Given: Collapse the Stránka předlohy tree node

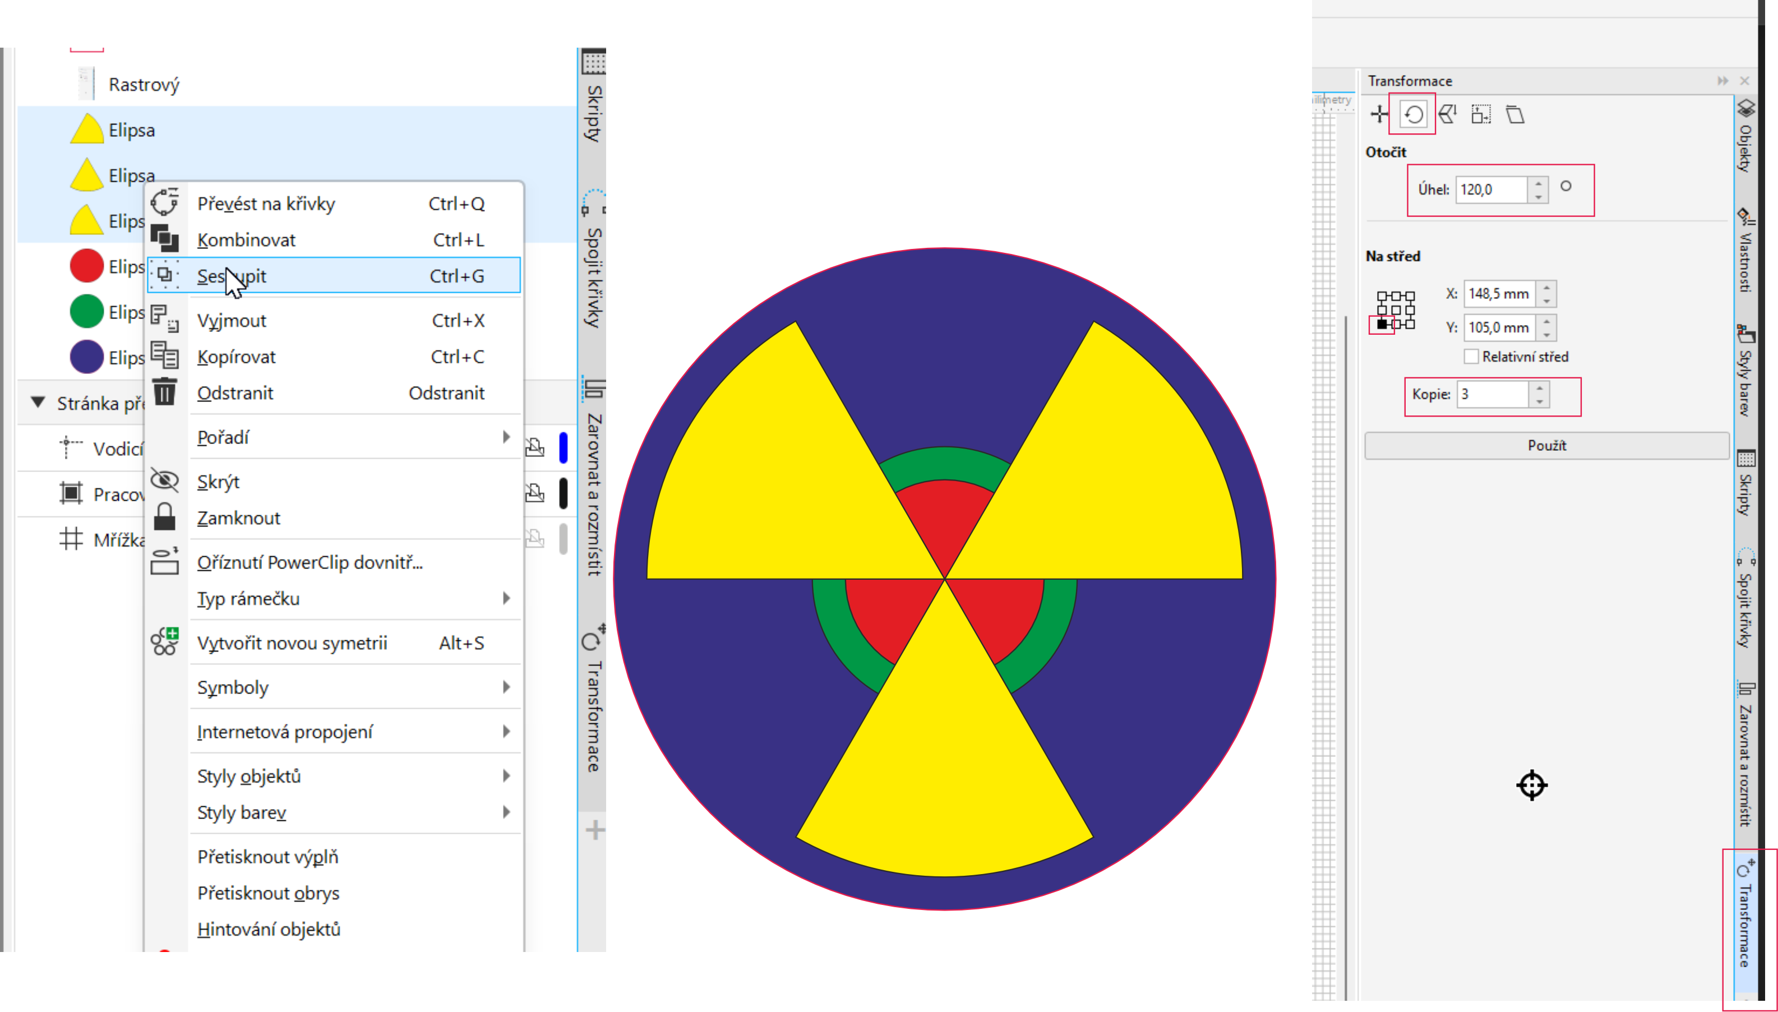Looking at the screenshot, I should (38, 403).
